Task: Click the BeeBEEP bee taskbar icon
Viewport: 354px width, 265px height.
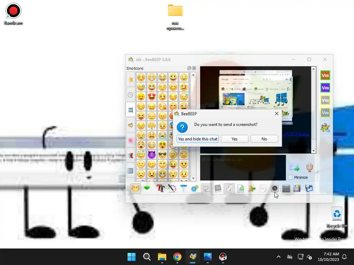Action: pos(193,257)
